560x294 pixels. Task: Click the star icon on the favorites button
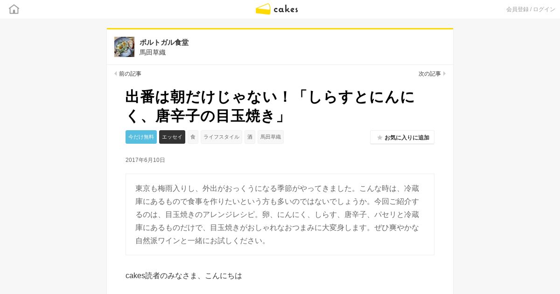click(380, 138)
